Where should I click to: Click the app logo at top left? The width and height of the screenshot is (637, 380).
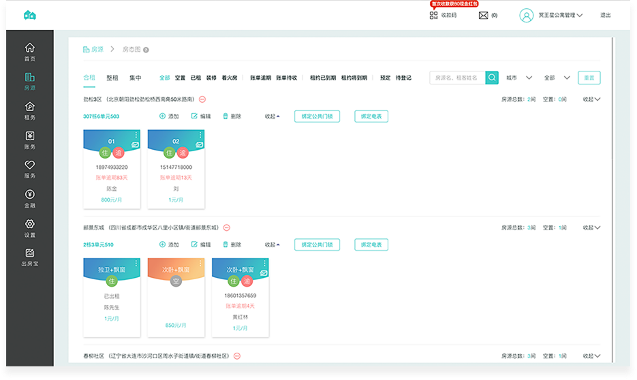[30, 16]
